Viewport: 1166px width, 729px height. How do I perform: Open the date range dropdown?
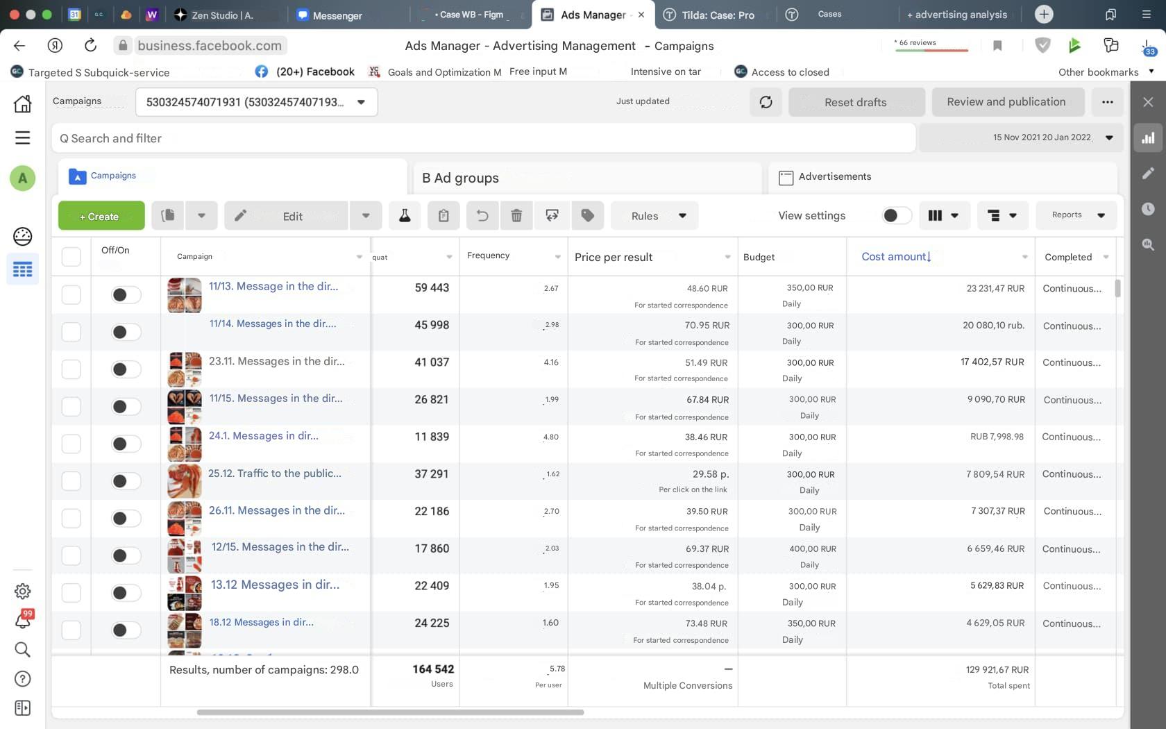point(1109,137)
